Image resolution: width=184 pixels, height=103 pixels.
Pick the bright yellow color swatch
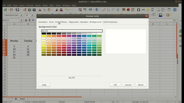click(x=44, y=36)
